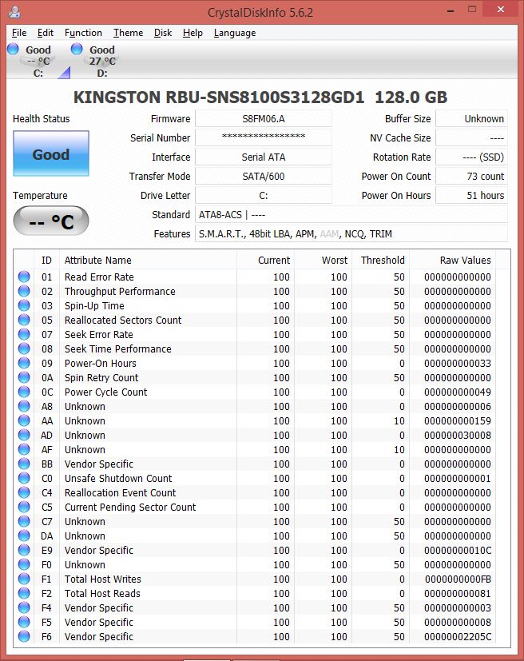Viewport: 524px width, 661px height.
Task: Click the Power On Hours 51 hours value
Action: [x=471, y=195]
